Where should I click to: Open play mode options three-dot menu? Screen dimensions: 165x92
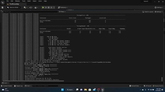pos(54,7)
